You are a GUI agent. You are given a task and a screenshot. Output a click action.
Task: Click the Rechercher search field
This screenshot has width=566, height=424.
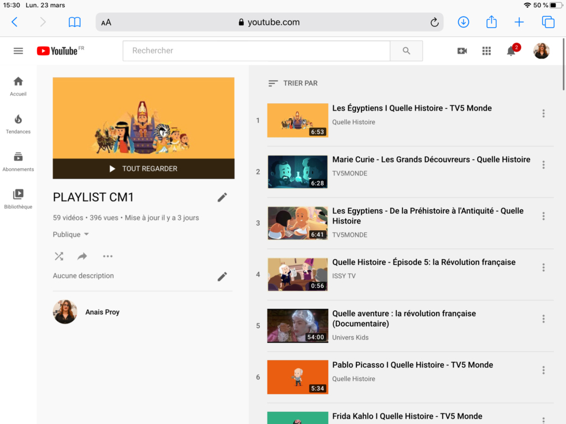point(256,51)
